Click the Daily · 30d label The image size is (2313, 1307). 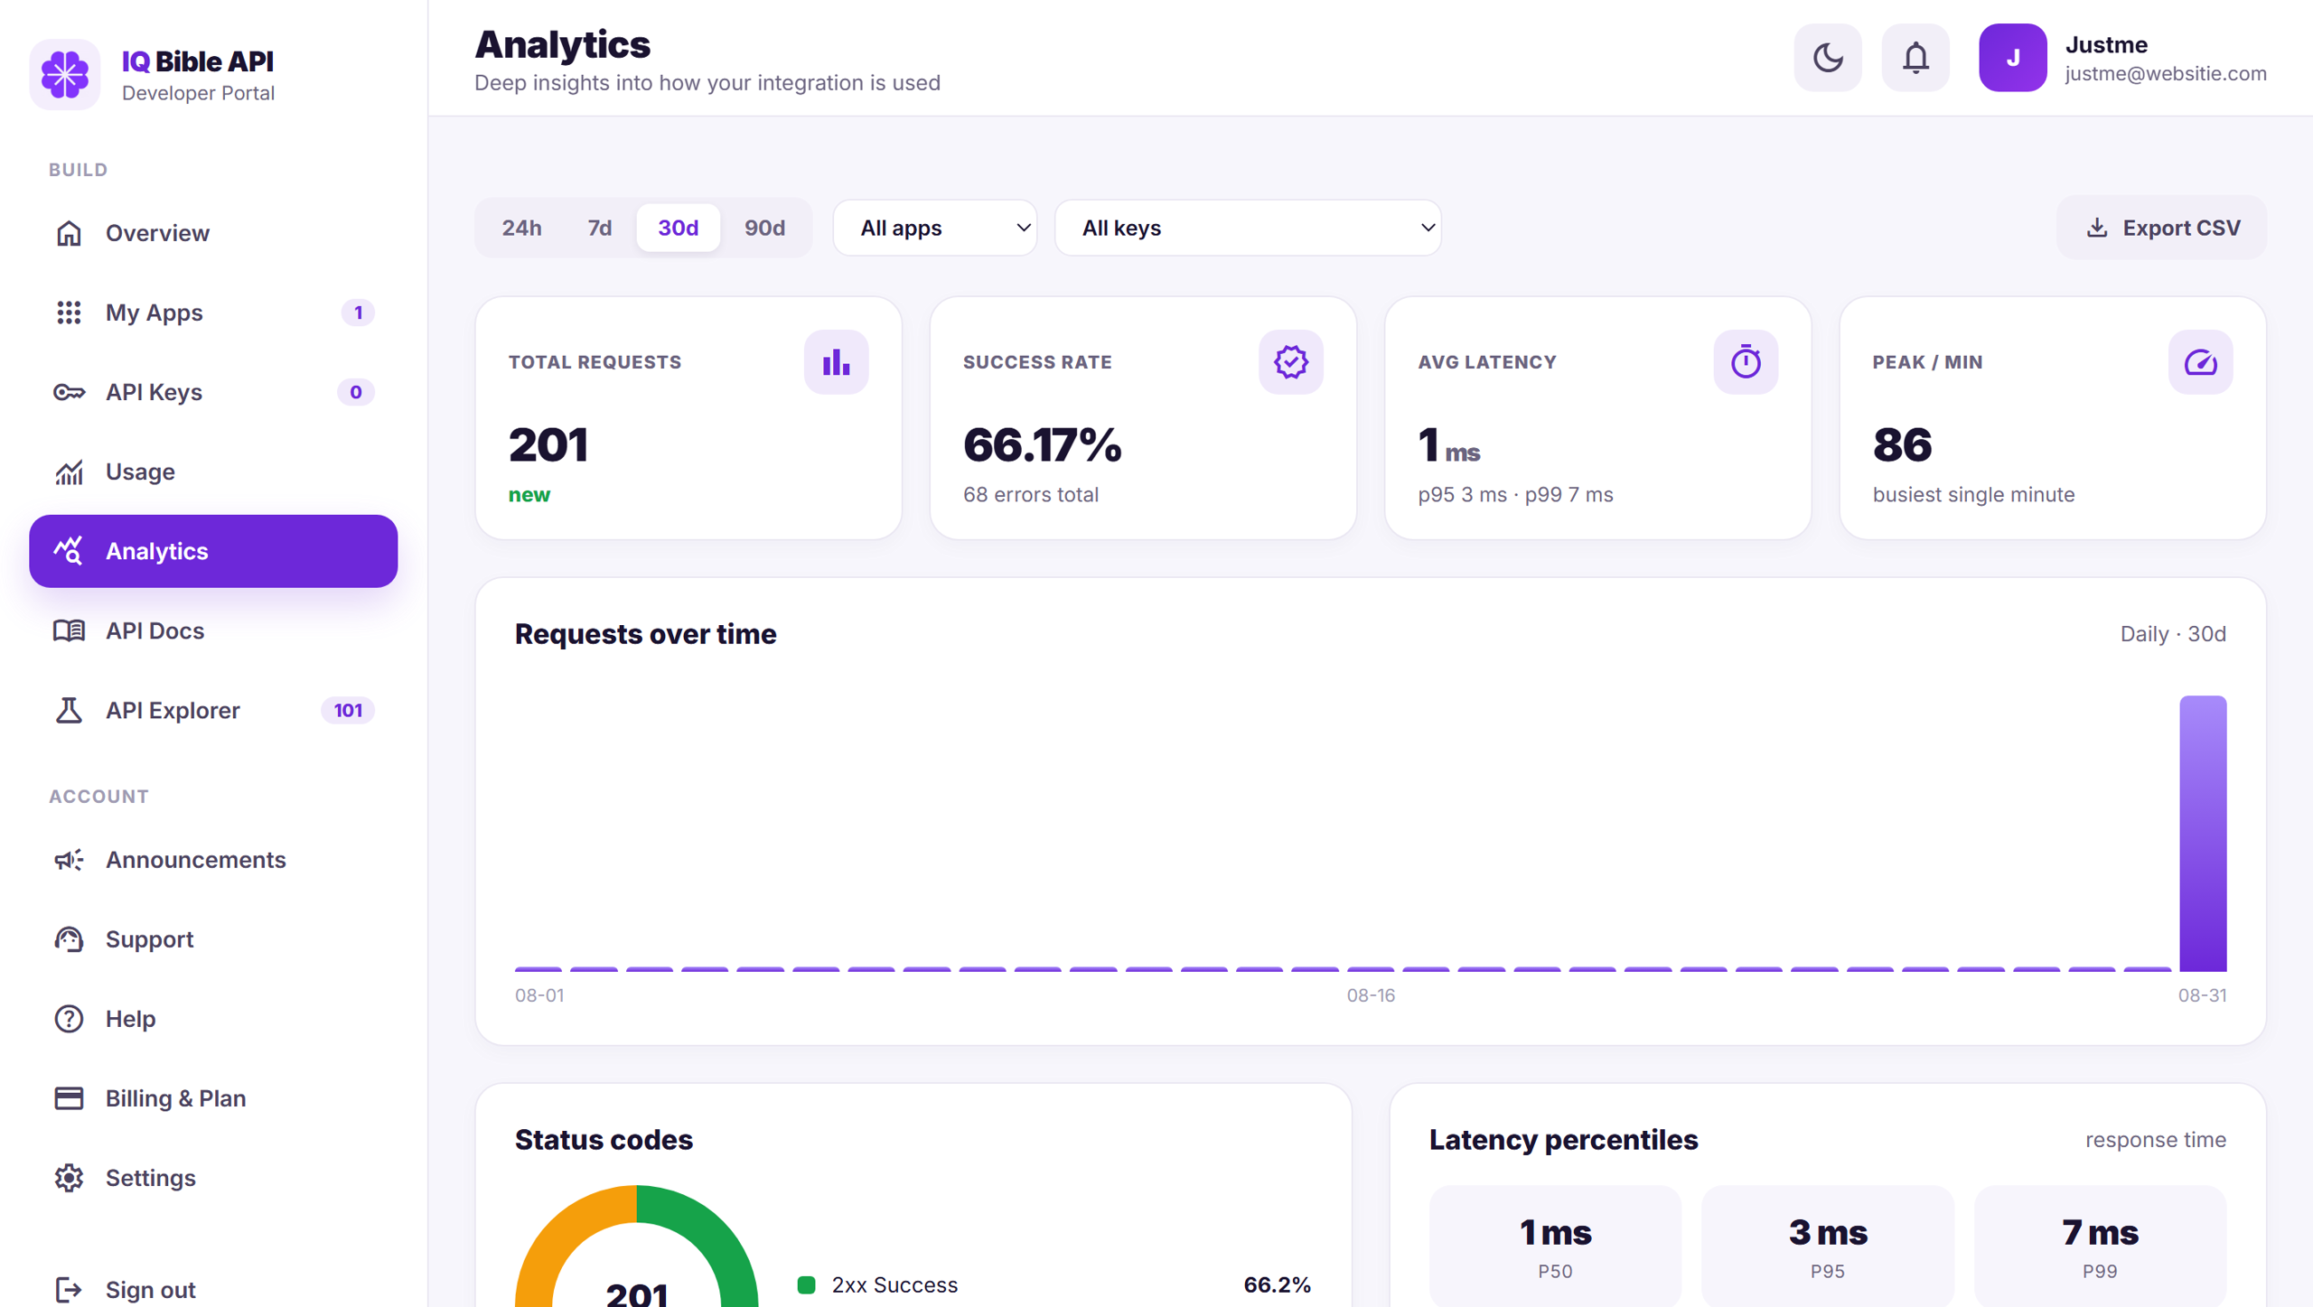click(2173, 634)
